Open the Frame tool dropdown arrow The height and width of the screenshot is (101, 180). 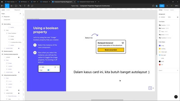tap(13, 6)
